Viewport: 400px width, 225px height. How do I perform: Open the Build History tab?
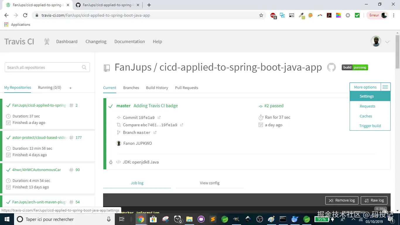click(x=157, y=88)
